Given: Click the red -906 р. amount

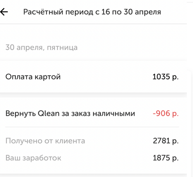Looking at the screenshot, I should tap(166, 114).
